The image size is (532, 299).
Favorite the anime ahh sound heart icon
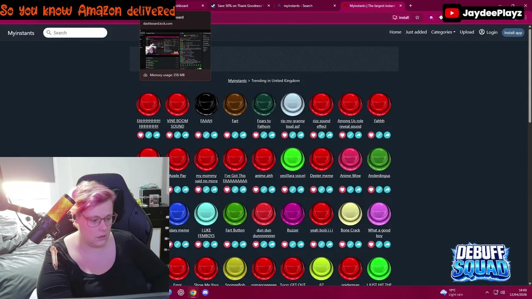coord(256,190)
